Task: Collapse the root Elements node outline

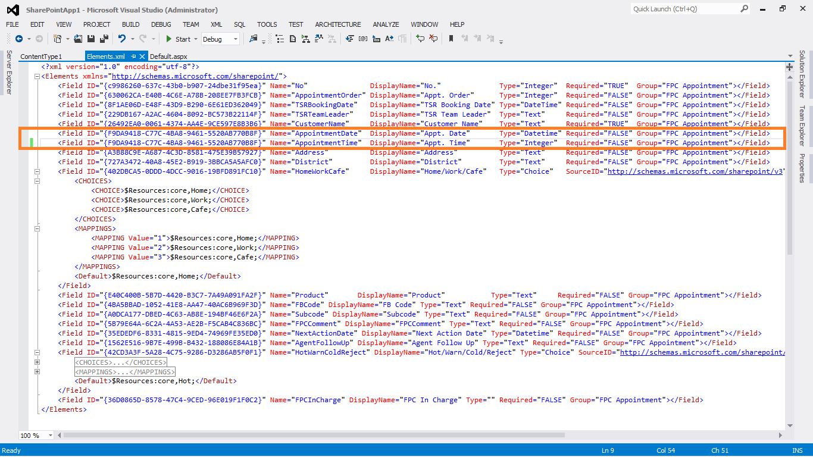Action: coord(37,76)
